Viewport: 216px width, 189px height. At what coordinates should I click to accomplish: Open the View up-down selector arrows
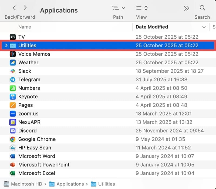click(146, 8)
